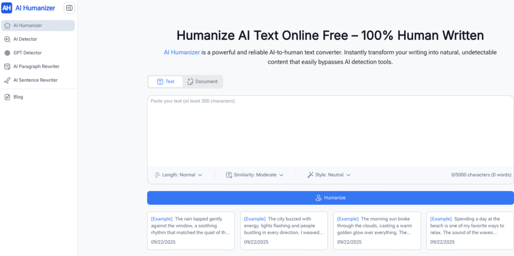
Task: Click the GPT Detector sidebar icon
Action: [x=7, y=53]
